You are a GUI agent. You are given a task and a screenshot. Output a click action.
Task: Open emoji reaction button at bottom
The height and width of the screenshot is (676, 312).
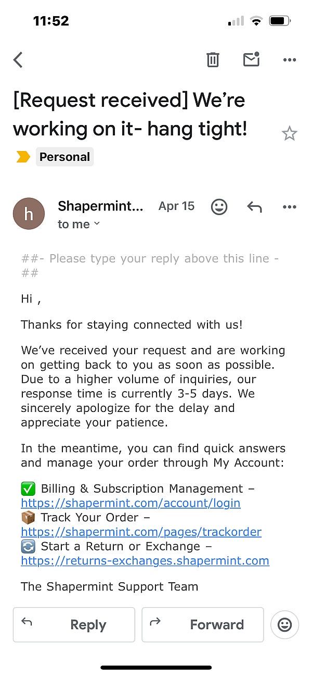tap(285, 624)
